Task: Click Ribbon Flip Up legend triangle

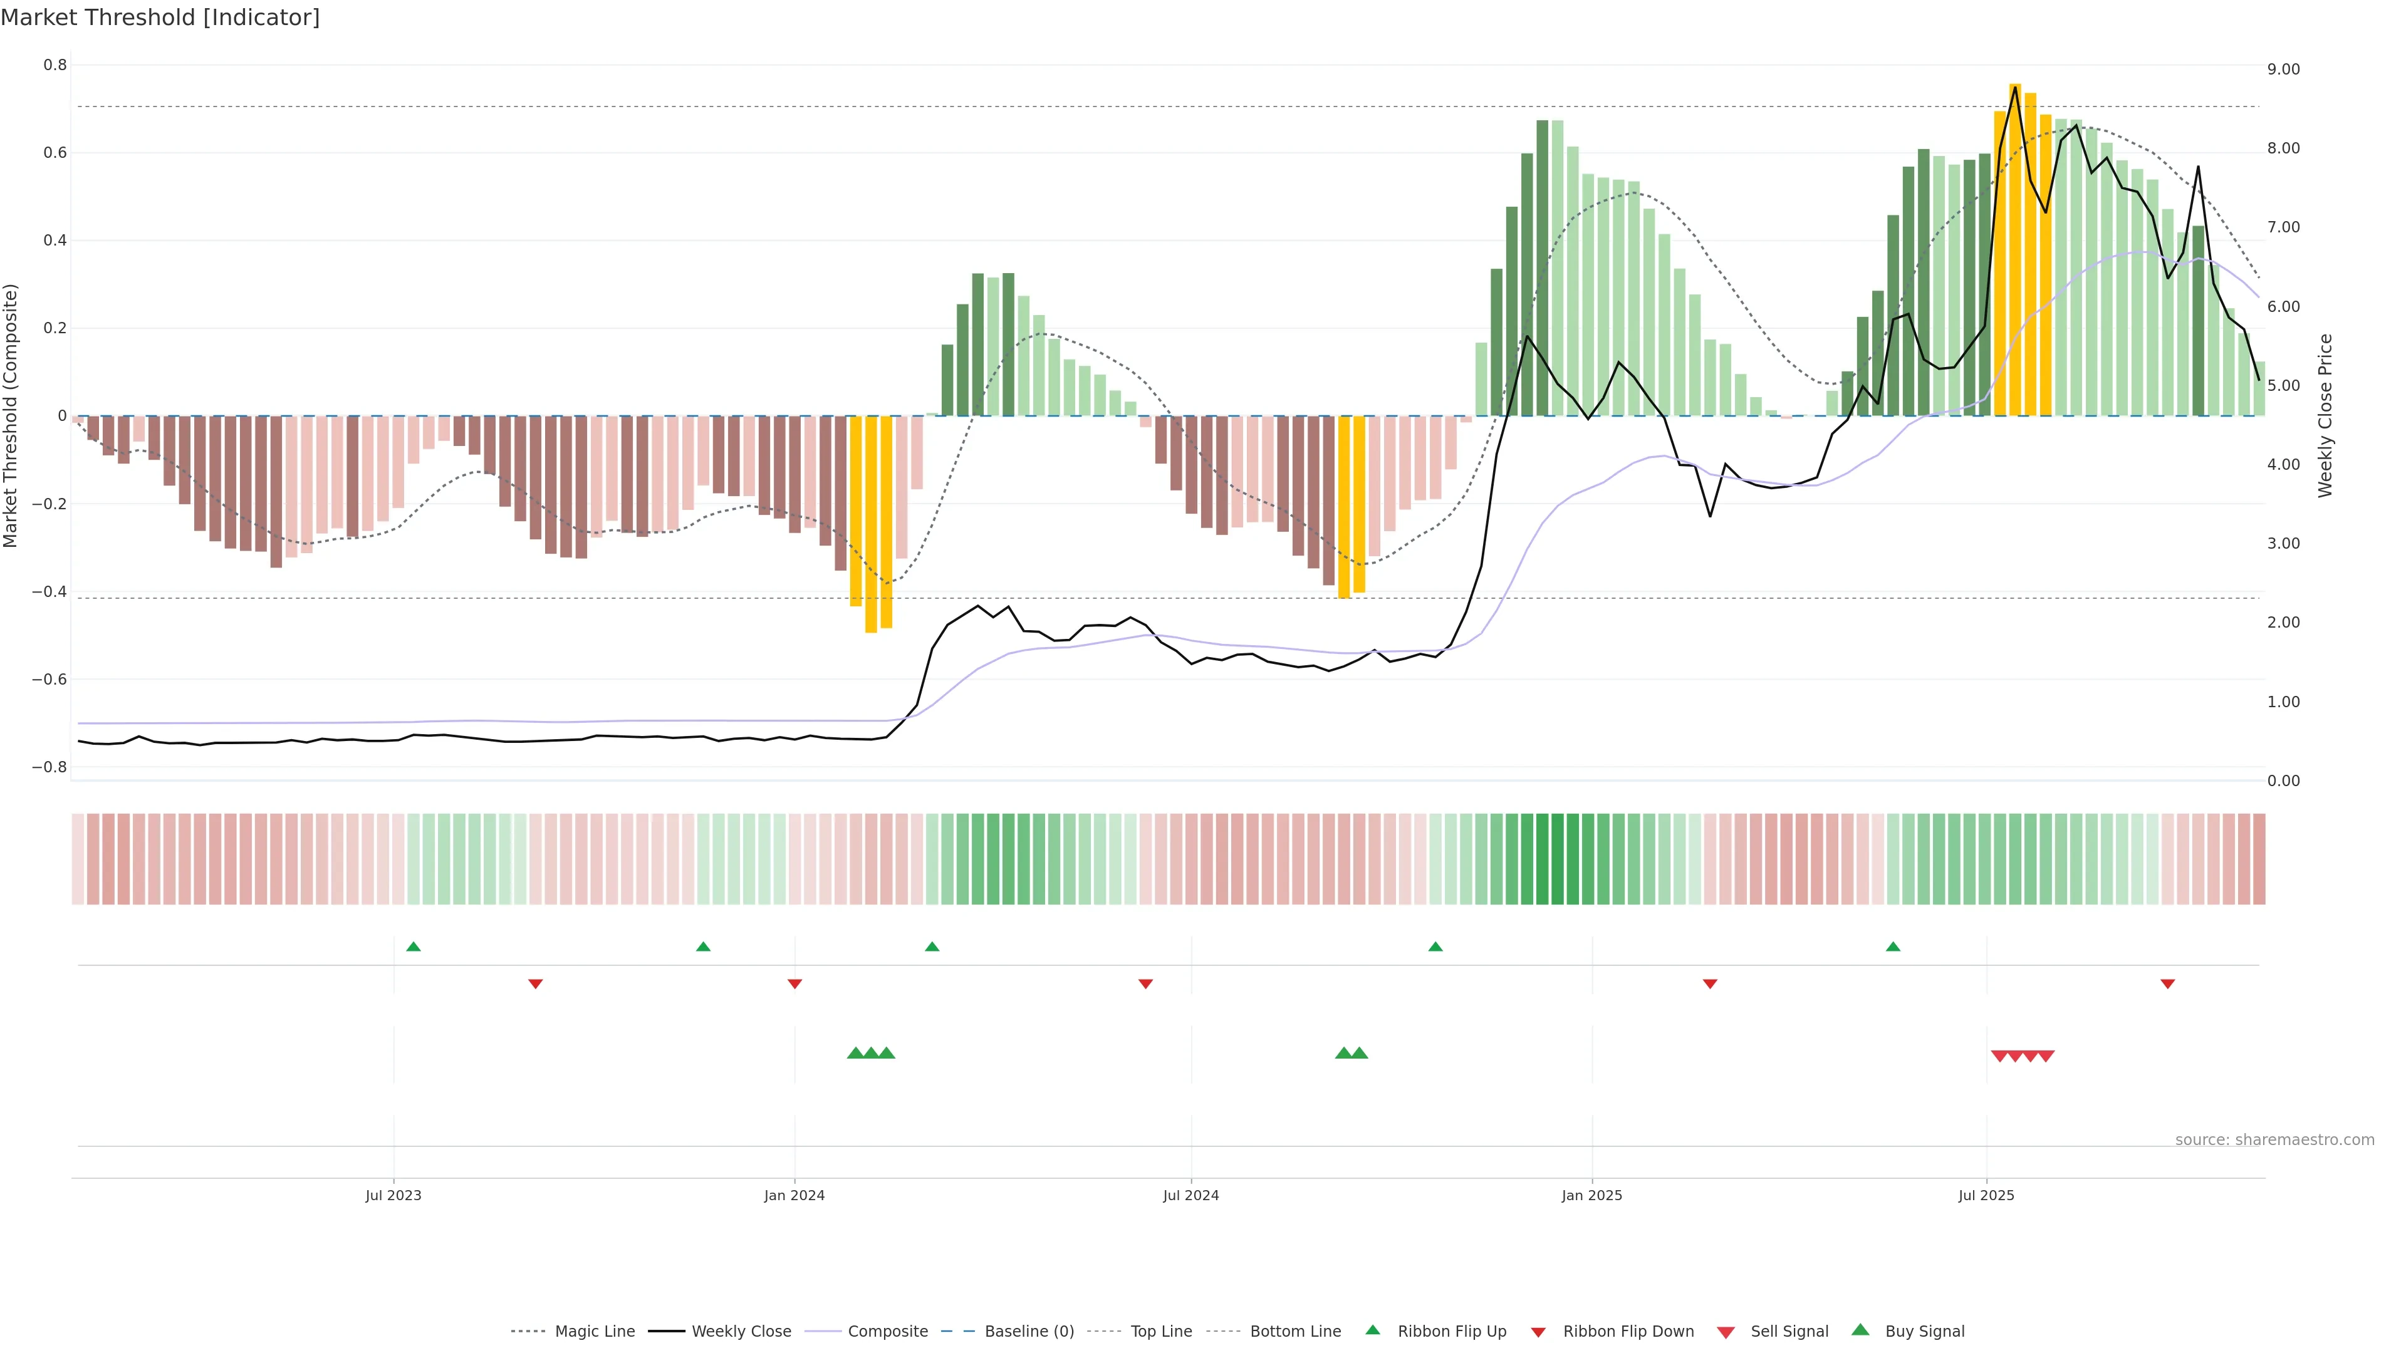Action: tap(1372, 1330)
